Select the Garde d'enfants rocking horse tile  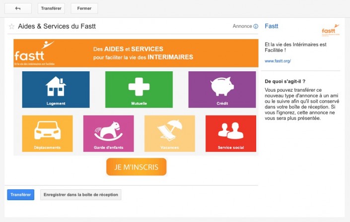point(109,133)
